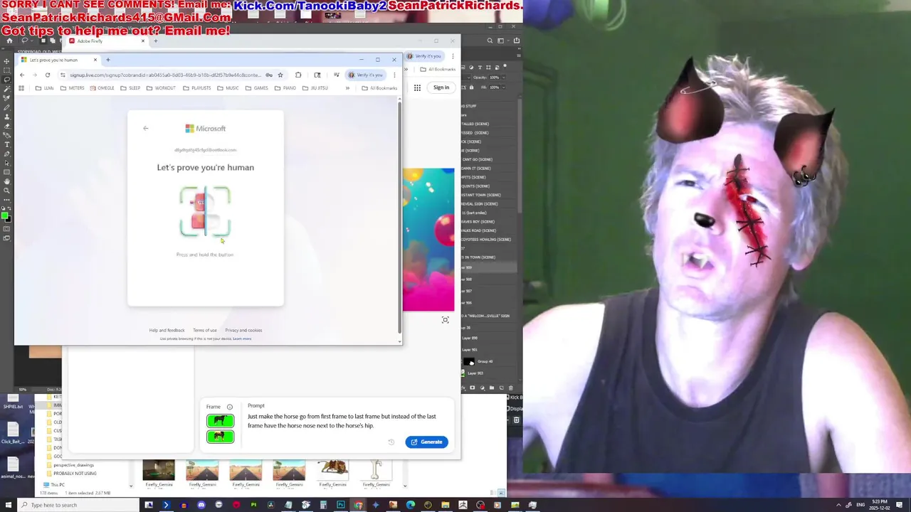Open the Layers Fill dropdown
This screenshot has height=512, width=911.
pyautogui.click(x=504, y=87)
